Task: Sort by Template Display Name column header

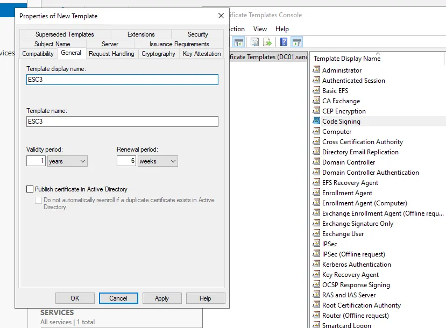Action: [x=347, y=59]
